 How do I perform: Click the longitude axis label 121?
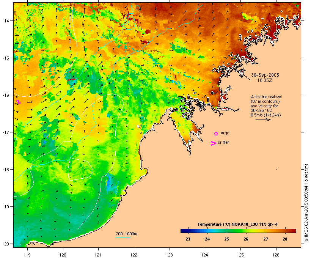98,255
